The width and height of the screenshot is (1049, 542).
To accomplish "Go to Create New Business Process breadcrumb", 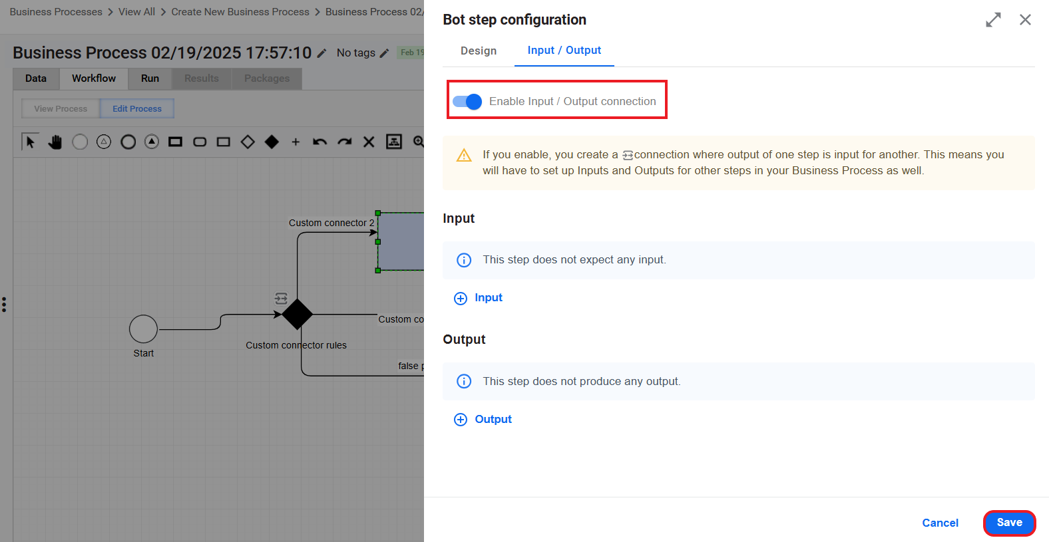I will point(240,12).
